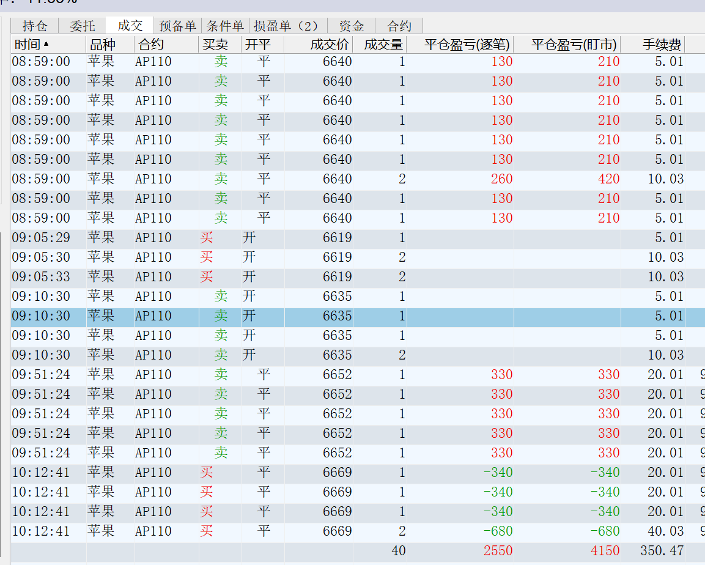The image size is (705, 565).
Task: Select the trade row at 09:05:29
Action: (x=183, y=238)
